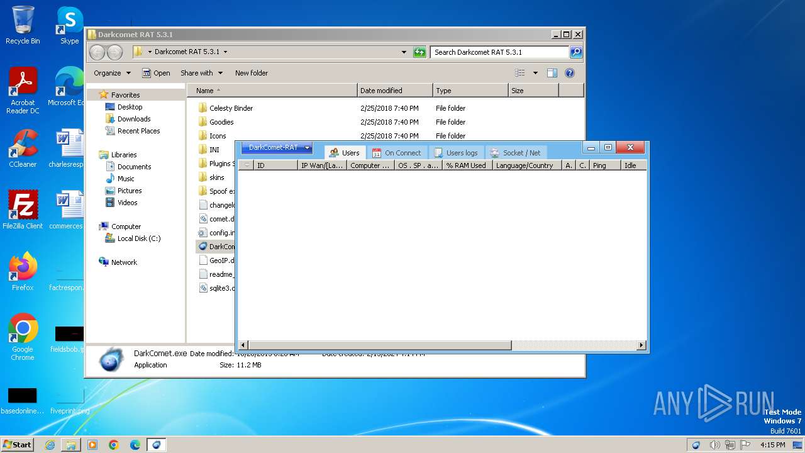Image resolution: width=805 pixels, height=453 pixels.
Task: Sort by the Idle column header
Action: [x=633, y=165]
